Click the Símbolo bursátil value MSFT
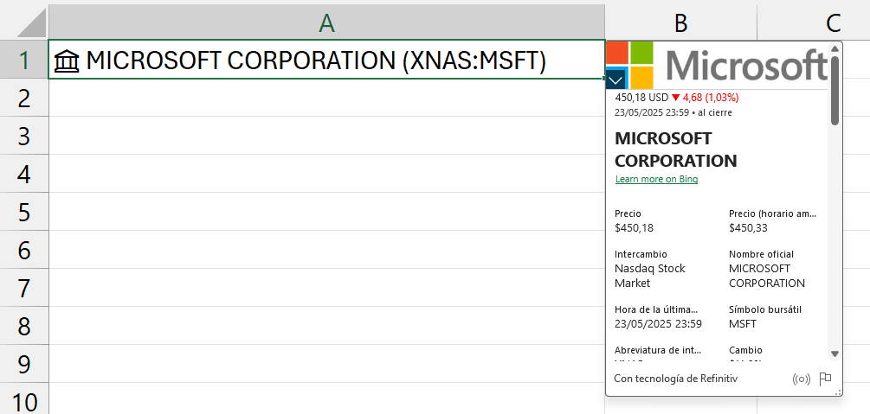 tap(743, 323)
